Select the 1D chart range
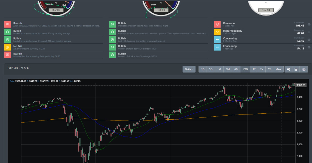This screenshot has width=312, height=163. 203,69
